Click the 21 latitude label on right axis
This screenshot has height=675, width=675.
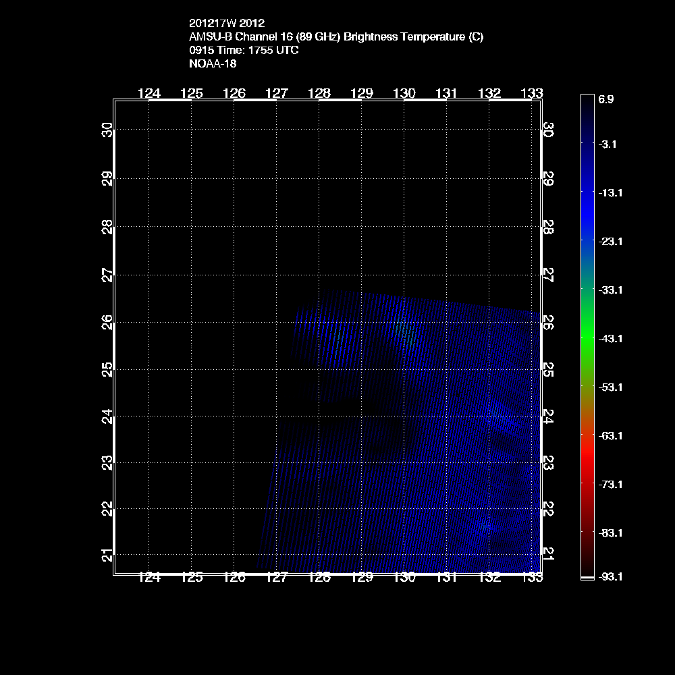pyautogui.click(x=549, y=553)
